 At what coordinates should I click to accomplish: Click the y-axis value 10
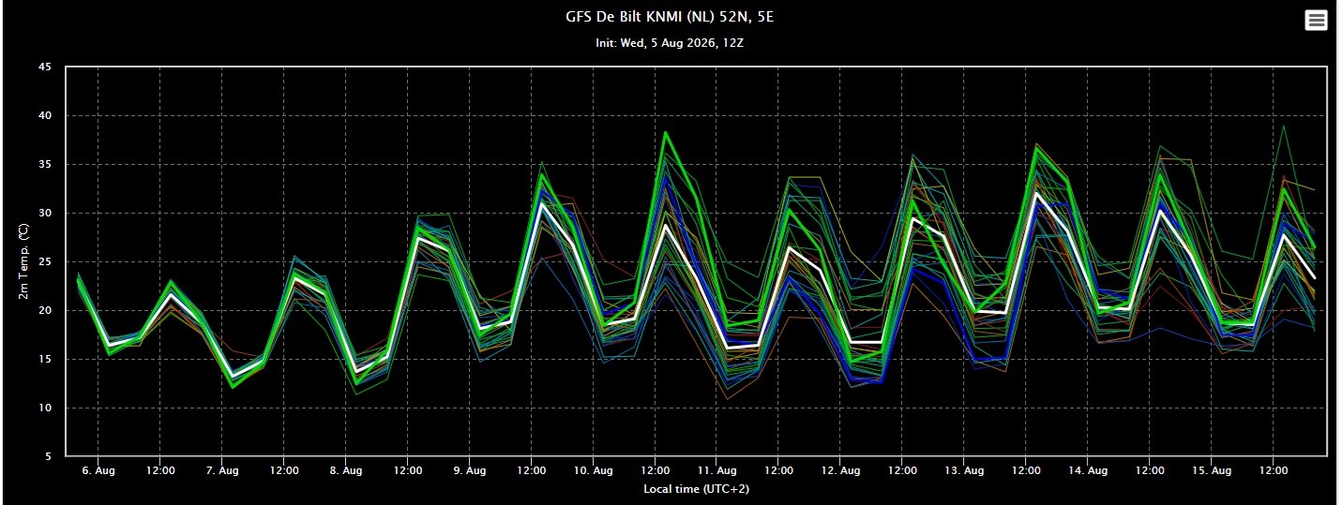click(45, 408)
